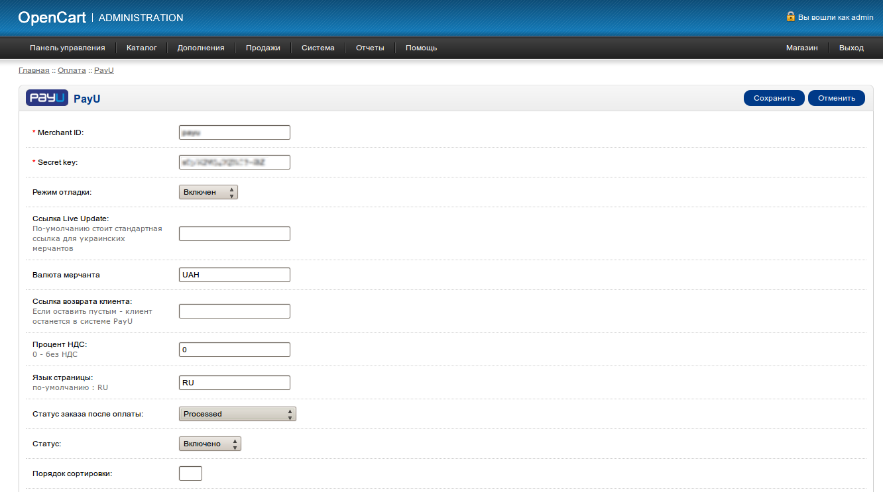Open the Помощь menu
The image size is (883, 492).
coord(422,48)
